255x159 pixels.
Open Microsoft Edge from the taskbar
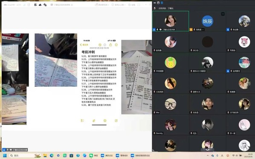52,156
